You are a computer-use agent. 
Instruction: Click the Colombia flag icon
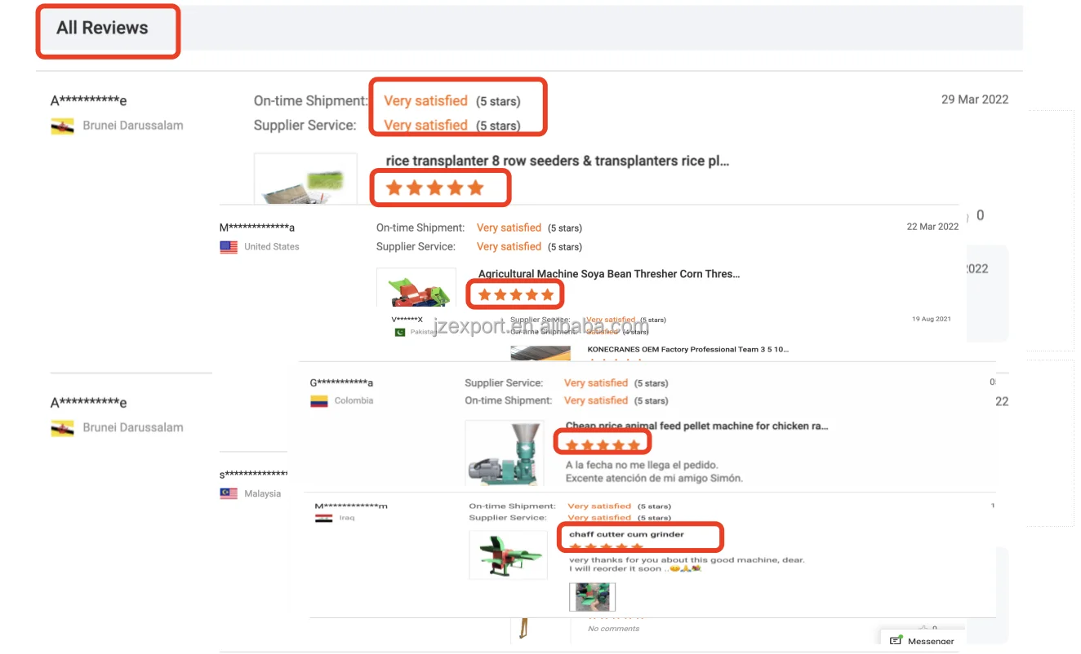(319, 401)
